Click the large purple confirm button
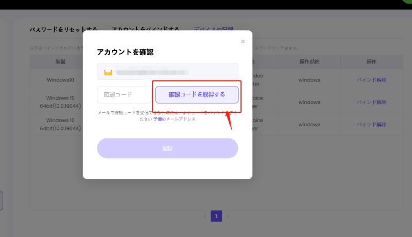Image resolution: width=412 pixels, height=237 pixels. click(167, 148)
